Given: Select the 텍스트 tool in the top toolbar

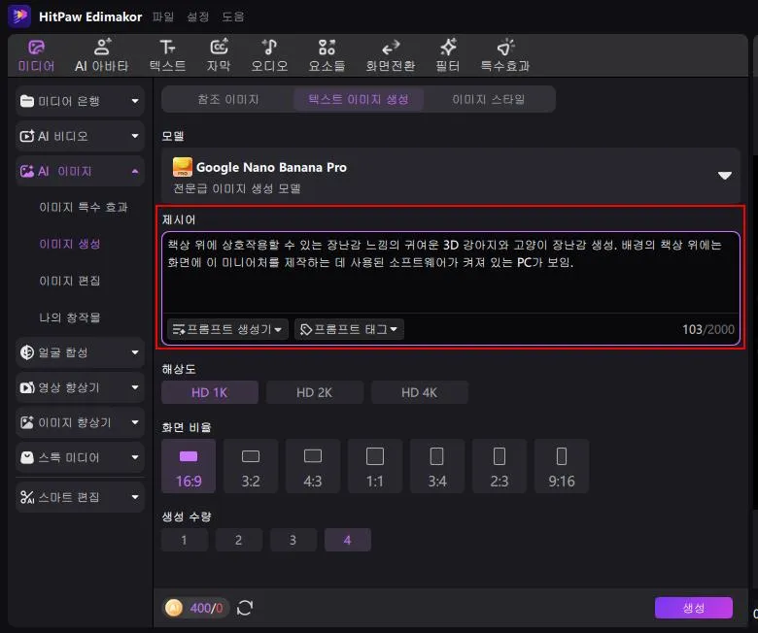Looking at the screenshot, I should (167, 56).
